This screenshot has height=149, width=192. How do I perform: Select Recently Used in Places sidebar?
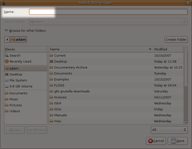coord(20,61)
